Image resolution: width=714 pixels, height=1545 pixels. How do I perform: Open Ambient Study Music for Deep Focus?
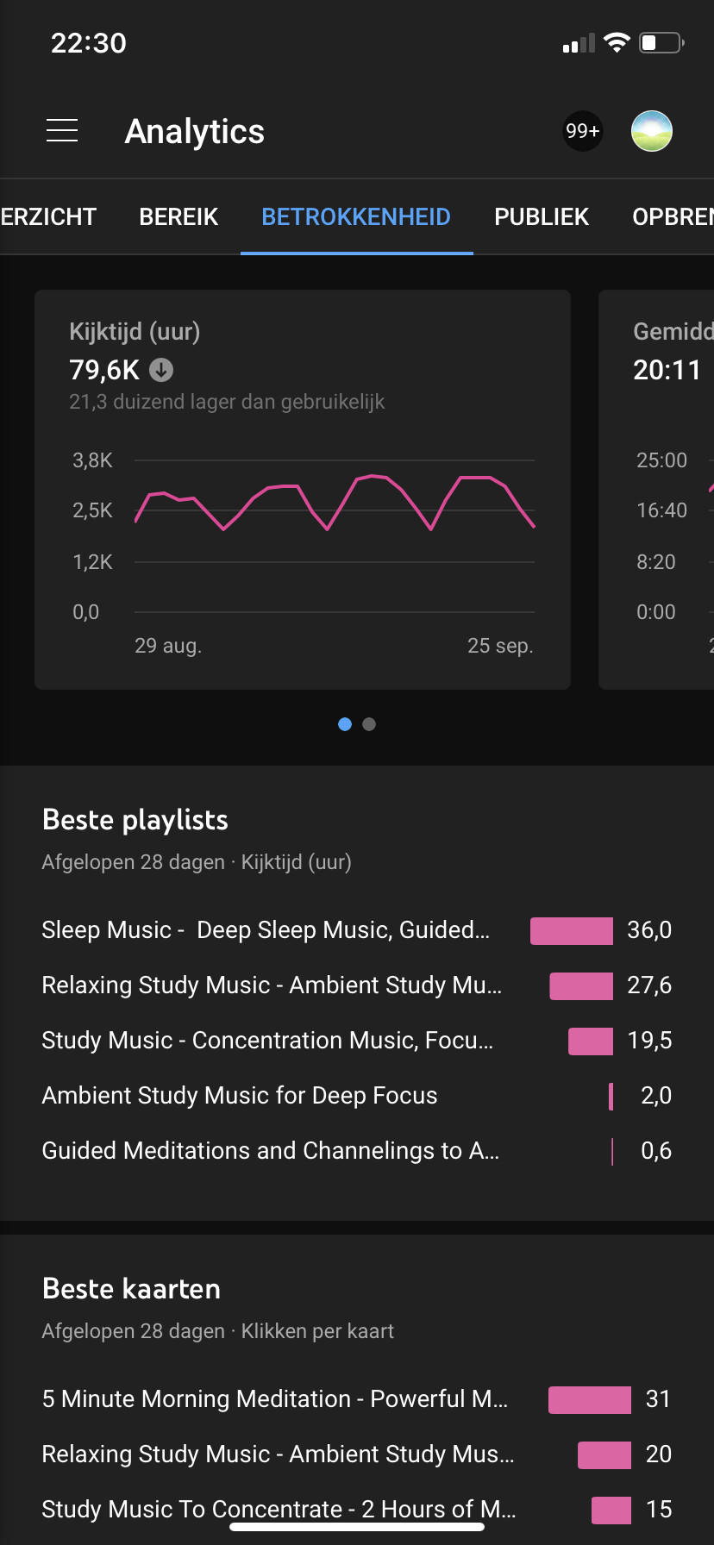tap(240, 1095)
